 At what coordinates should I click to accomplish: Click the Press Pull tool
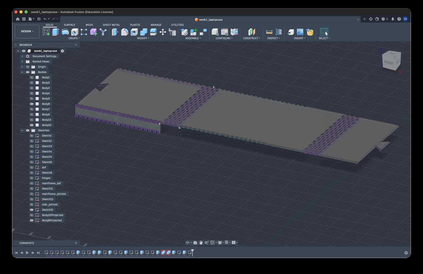point(115,32)
